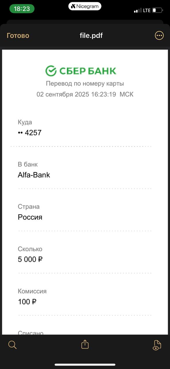Tap the signal strength bars icon

[x=137, y=11]
